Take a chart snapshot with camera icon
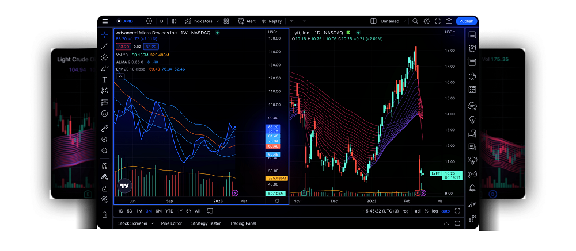The image size is (576, 251). click(x=449, y=21)
